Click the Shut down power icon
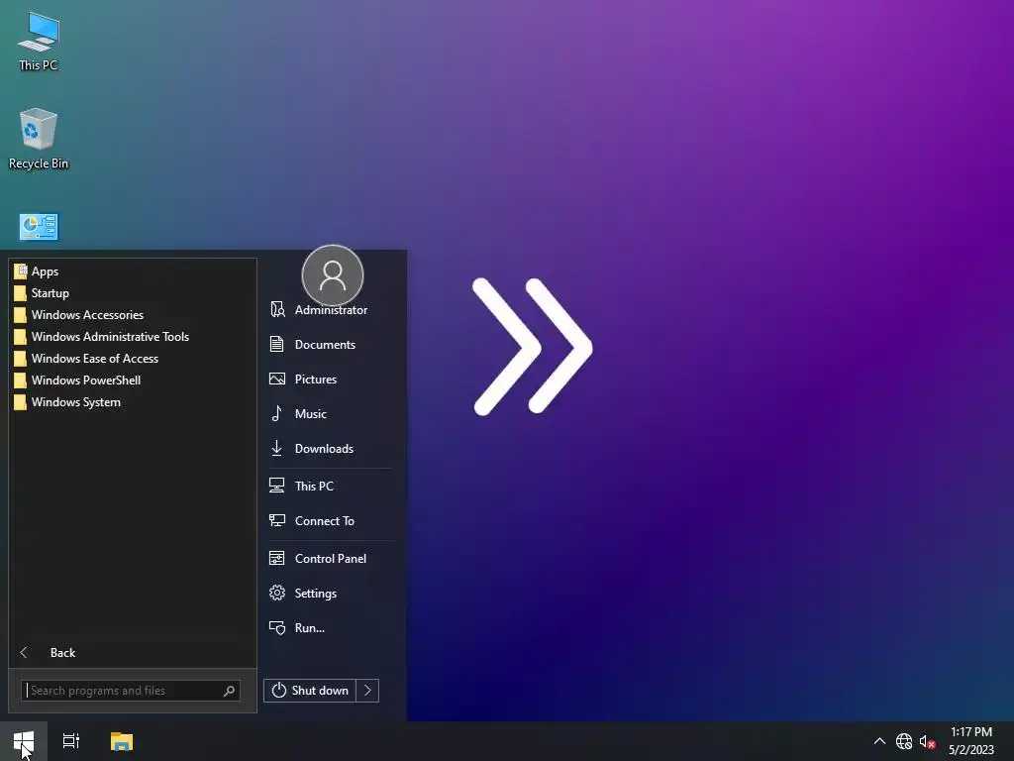The width and height of the screenshot is (1014, 761). point(278,691)
